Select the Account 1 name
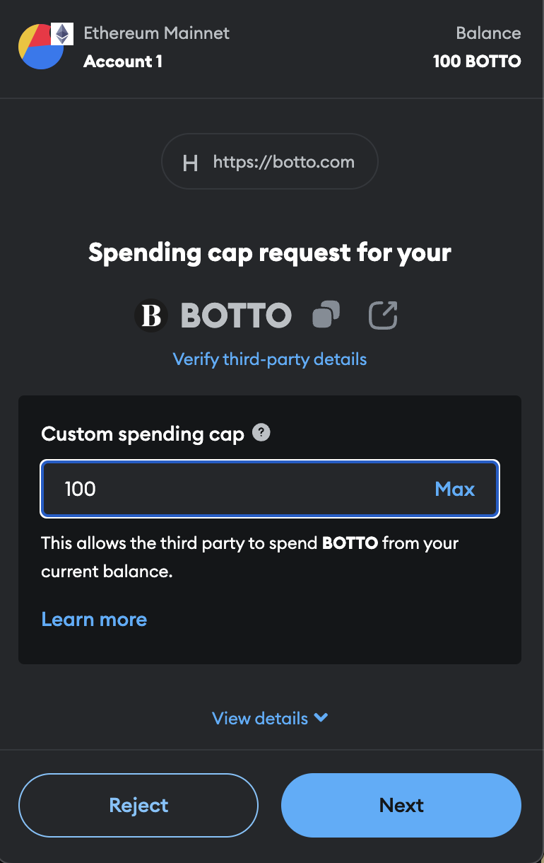The height and width of the screenshot is (863, 544). pos(123,62)
